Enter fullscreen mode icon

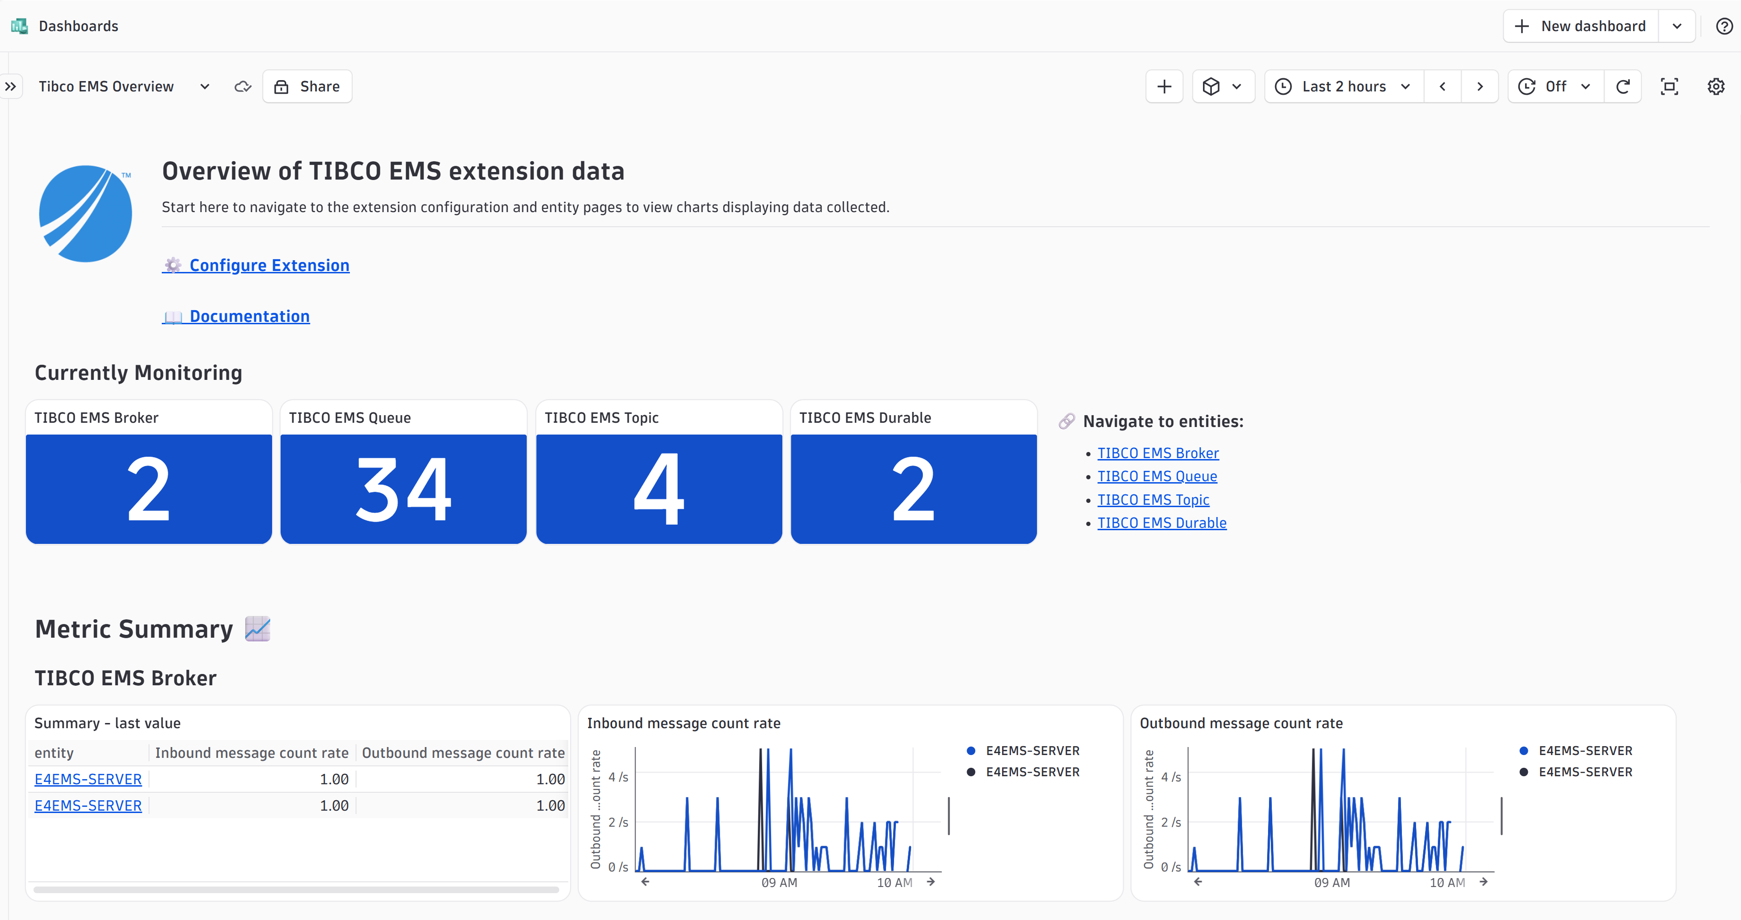1669,86
